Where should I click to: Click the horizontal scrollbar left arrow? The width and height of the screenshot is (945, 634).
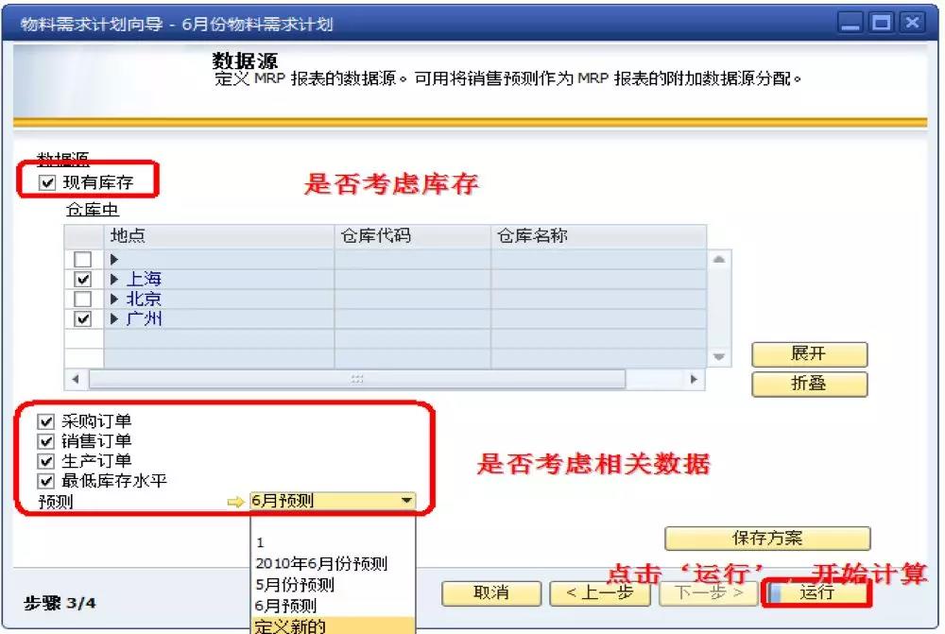pos(76,379)
